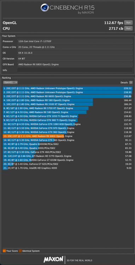Select ranking row 5 Radeon RX 5500 XT
Image resolution: width=135 pixels, height=265 pixels.
[68, 104]
